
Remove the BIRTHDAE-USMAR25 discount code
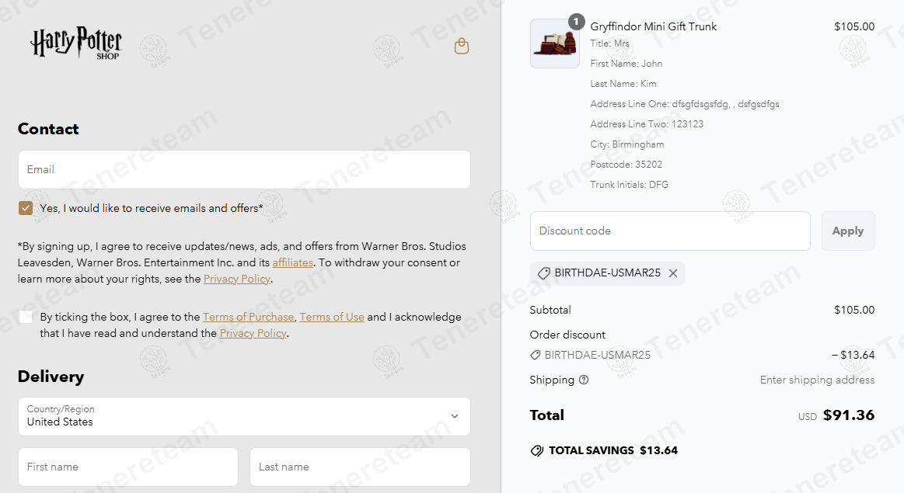pos(673,273)
